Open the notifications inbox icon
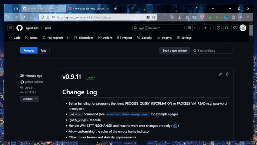257x145 pixels. coord(235,28)
